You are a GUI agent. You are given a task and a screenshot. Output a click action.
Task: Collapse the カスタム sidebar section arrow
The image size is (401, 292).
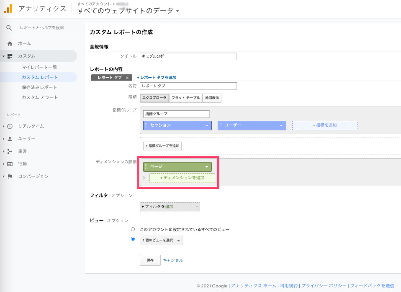3,56
